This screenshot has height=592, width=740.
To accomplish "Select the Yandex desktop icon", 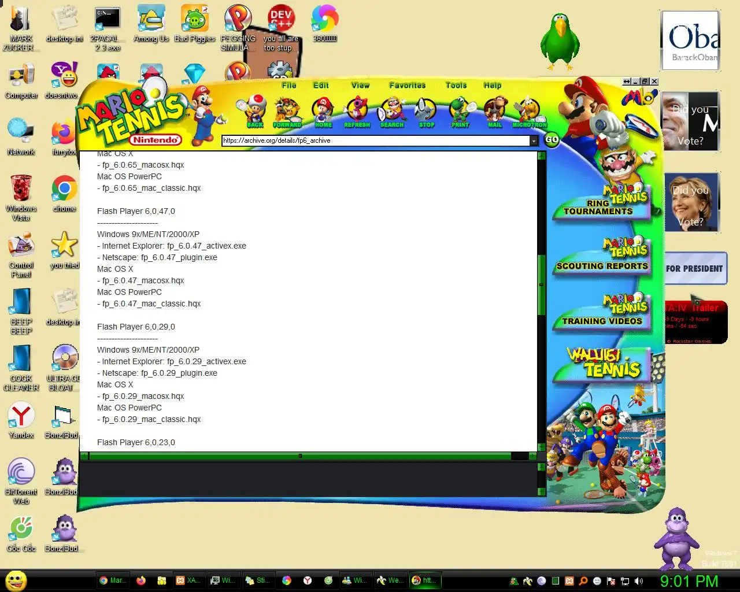I will [x=21, y=421].
